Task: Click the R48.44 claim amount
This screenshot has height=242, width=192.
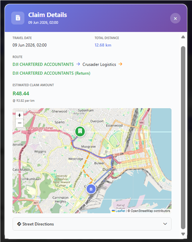Action: pos(21,93)
